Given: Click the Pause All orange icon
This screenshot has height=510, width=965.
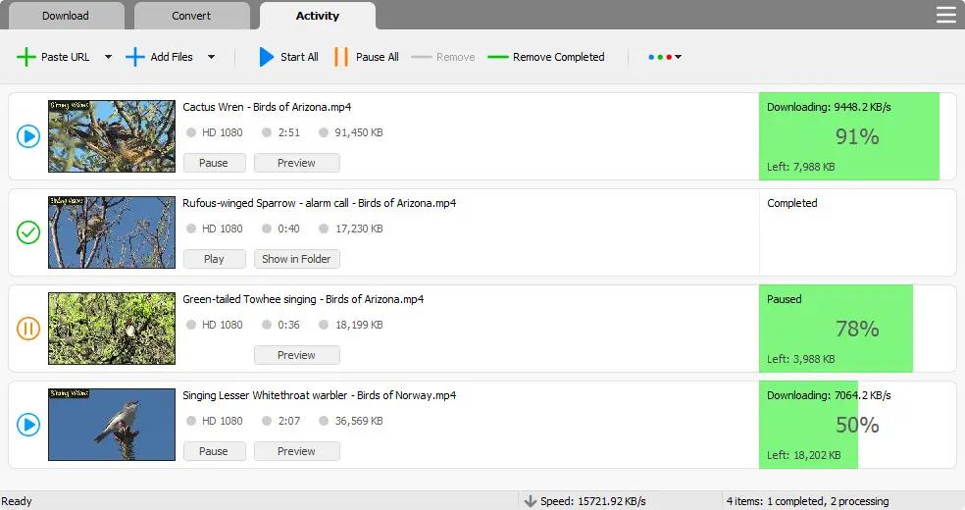Looking at the screenshot, I should (341, 57).
